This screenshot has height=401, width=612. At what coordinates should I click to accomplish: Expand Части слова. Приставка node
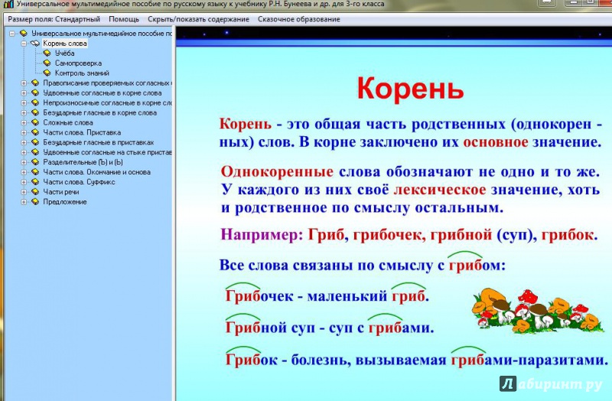tap(24, 132)
